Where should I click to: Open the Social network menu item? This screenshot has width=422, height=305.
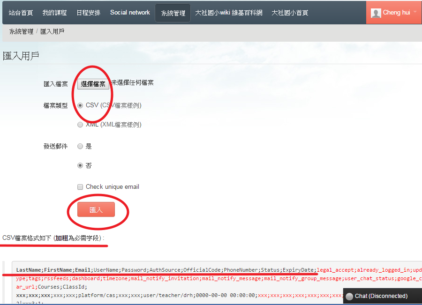130,13
